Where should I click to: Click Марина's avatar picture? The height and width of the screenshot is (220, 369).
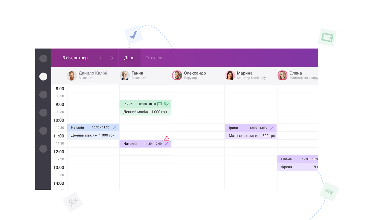pos(230,75)
